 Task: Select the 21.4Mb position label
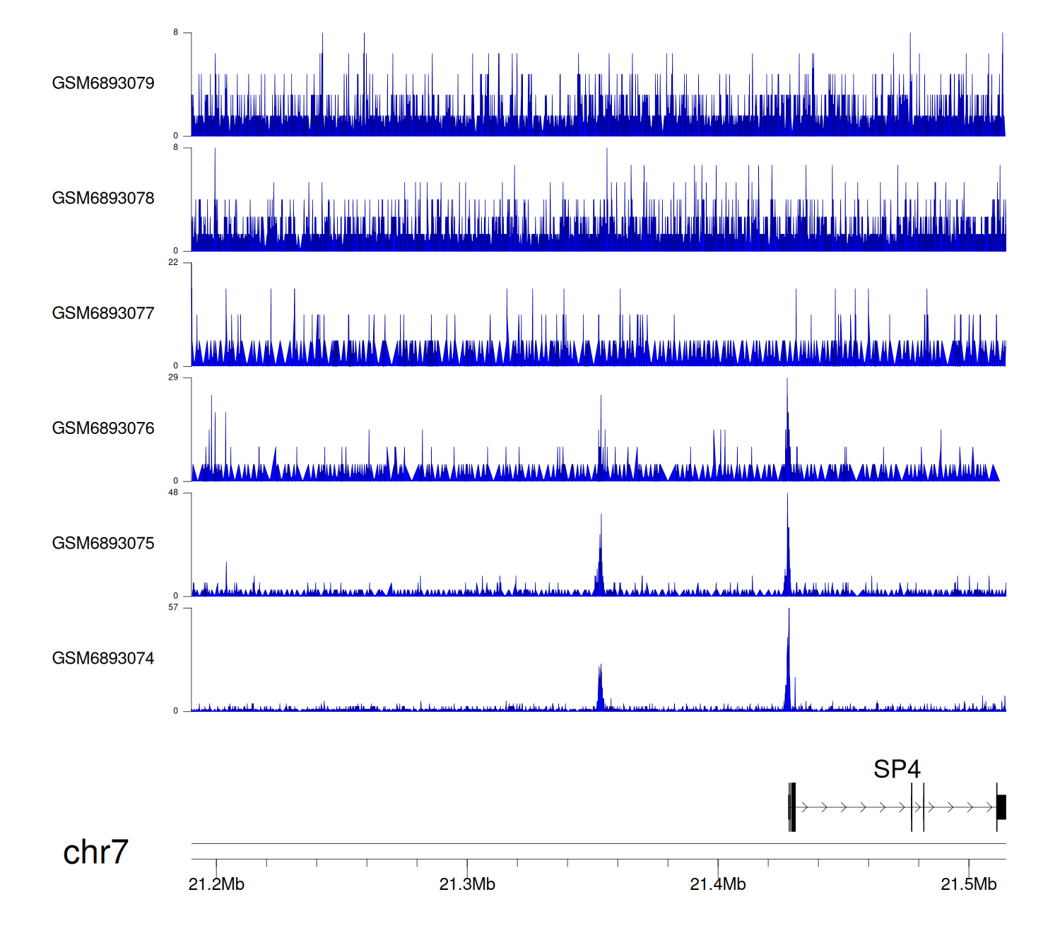[x=718, y=885]
